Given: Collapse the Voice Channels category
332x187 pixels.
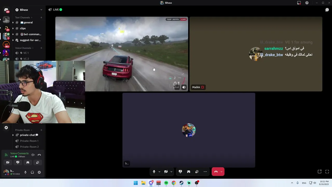Looking at the screenshot, I should pos(24,48).
